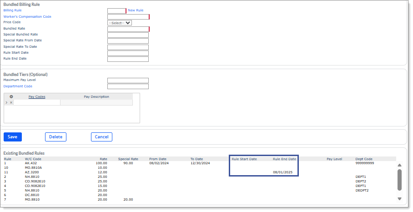Click the Rule End Date input field
413x212 pixels.
128,59
